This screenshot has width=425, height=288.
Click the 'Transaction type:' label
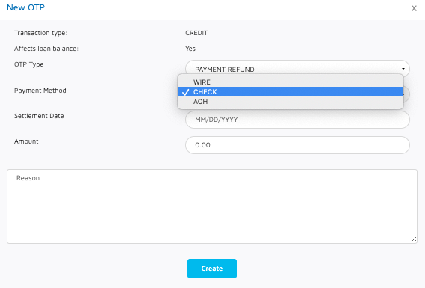[x=40, y=33]
